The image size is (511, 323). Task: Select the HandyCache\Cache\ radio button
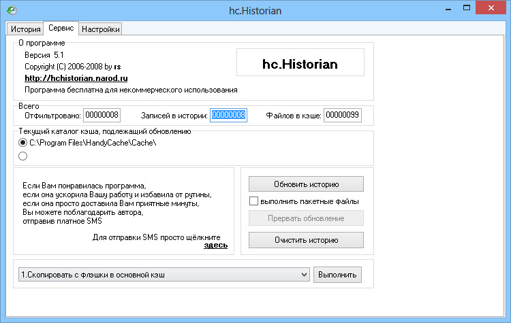tap(22, 143)
